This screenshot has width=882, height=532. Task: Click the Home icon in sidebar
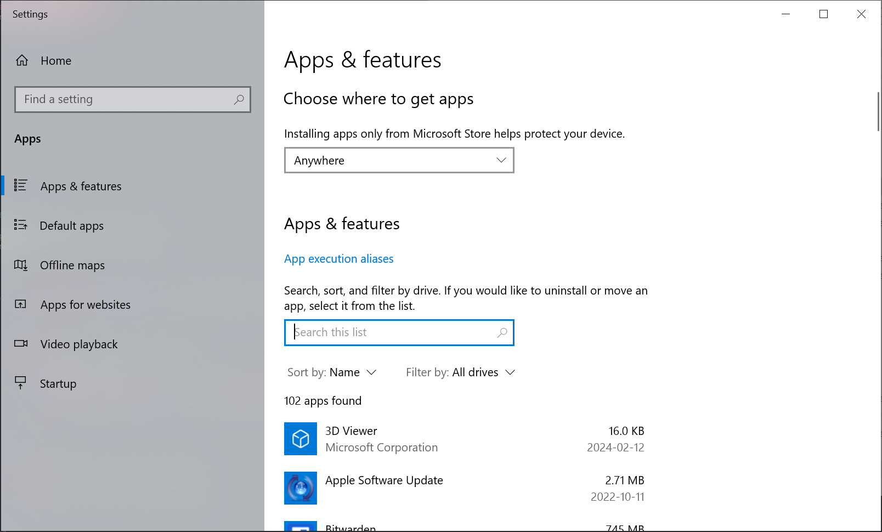(22, 60)
